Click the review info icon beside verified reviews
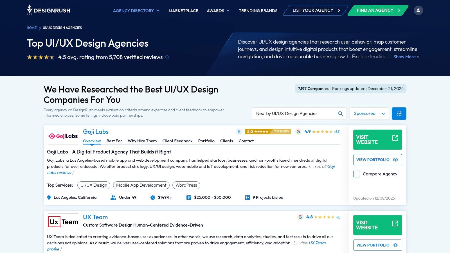The height and width of the screenshot is (253, 450). coord(167,57)
